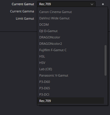Pick Lab (CIE) color space

coord(70,69)
